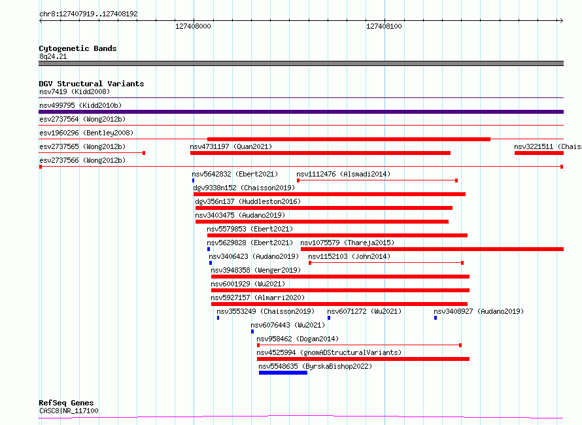Select the 8q24.21 cytogenetic band label
This screenshot has width=582, height=425.
[x=53, y=56]
